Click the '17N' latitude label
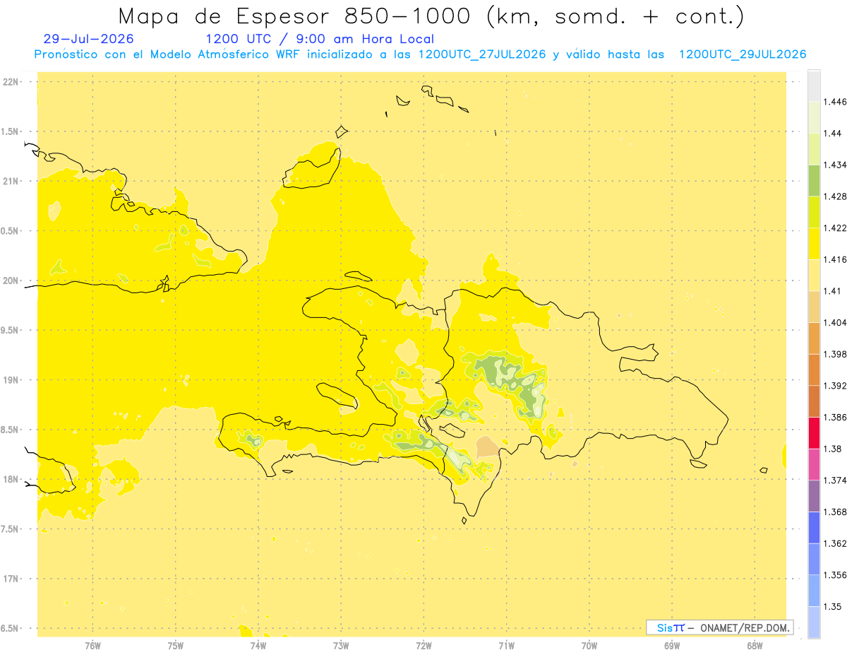Viewport: 847px width, 655px height. point(12,579)
